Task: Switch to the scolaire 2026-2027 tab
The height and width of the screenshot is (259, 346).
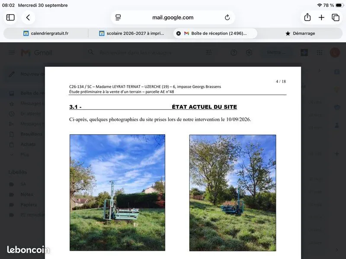Action: [131, 33]
